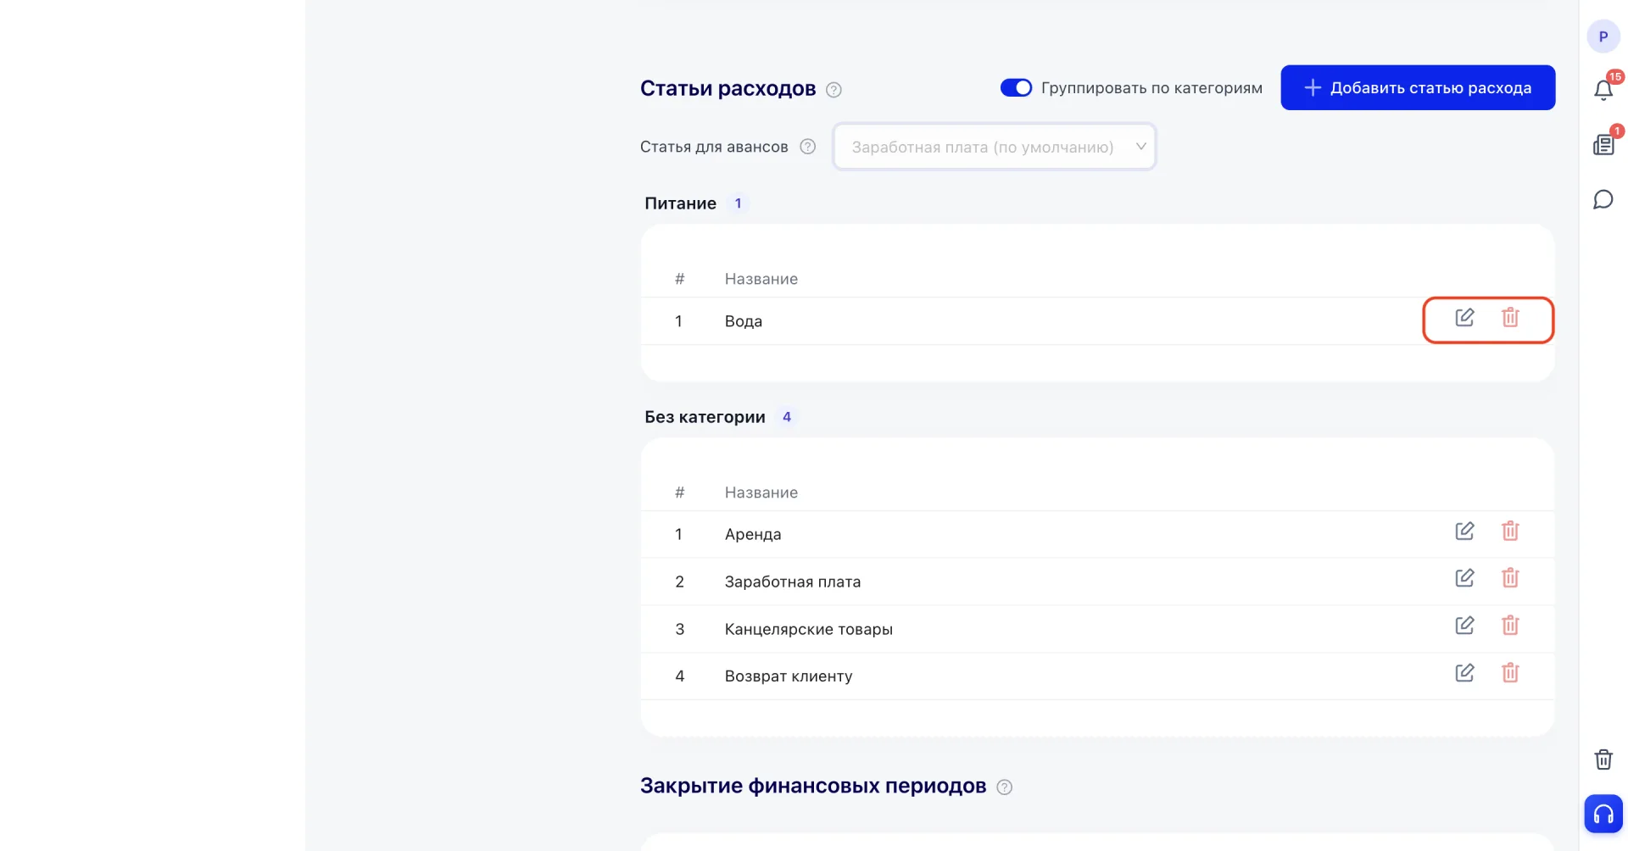
Task: Open the profile avatar P
Action: tap(1603, 36)
